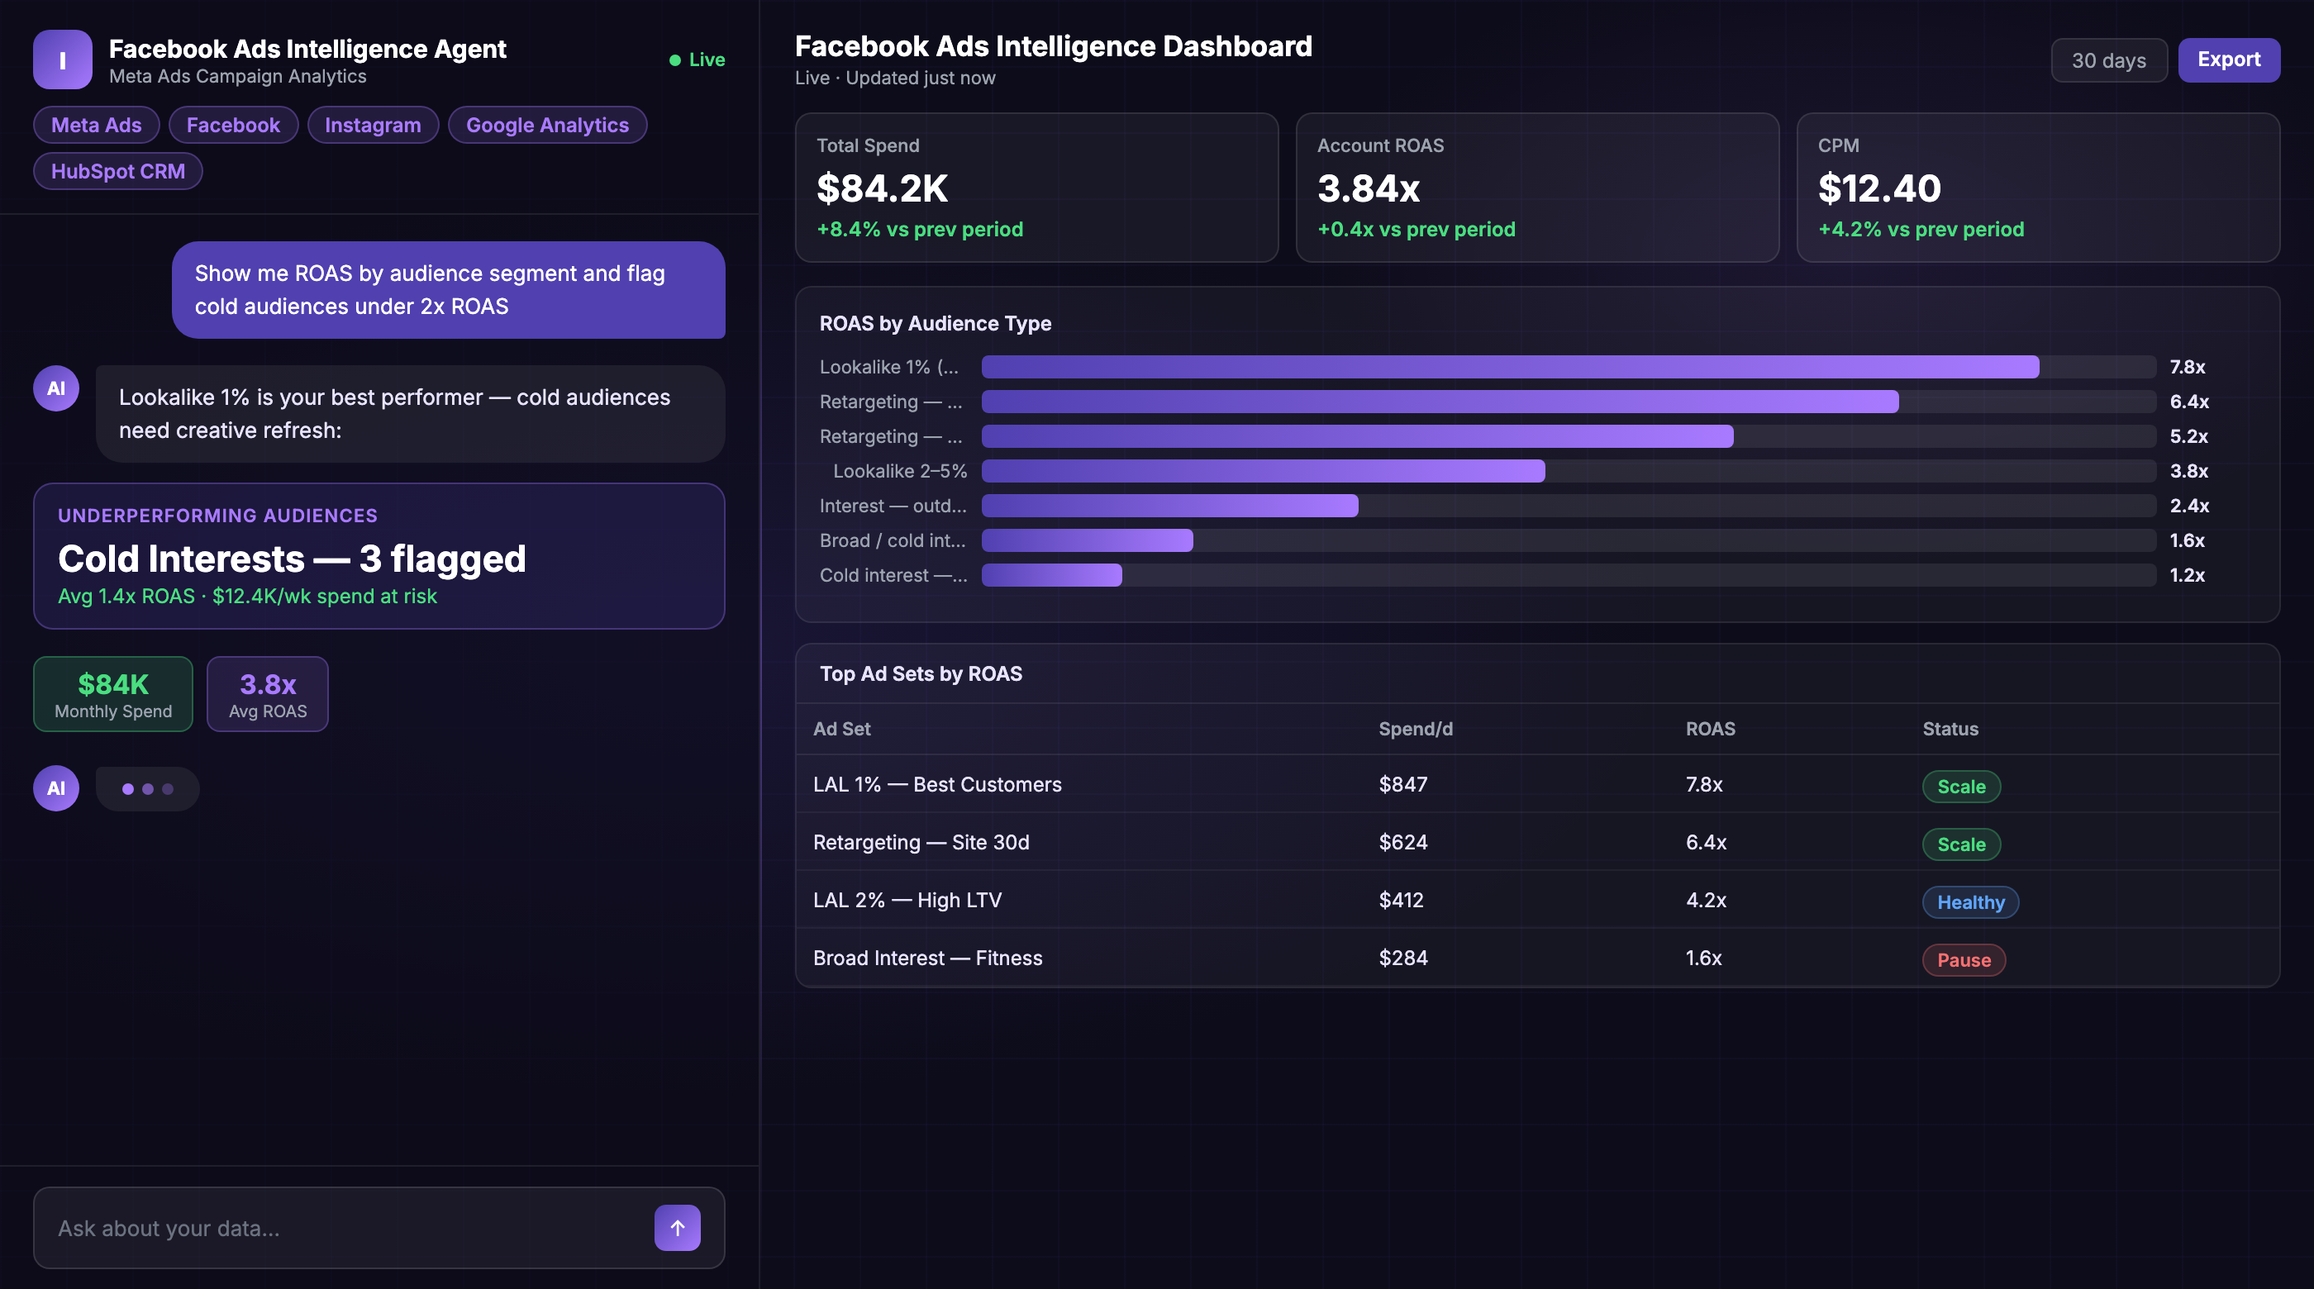Sort by the Spend/d column header

(1416, 729)
